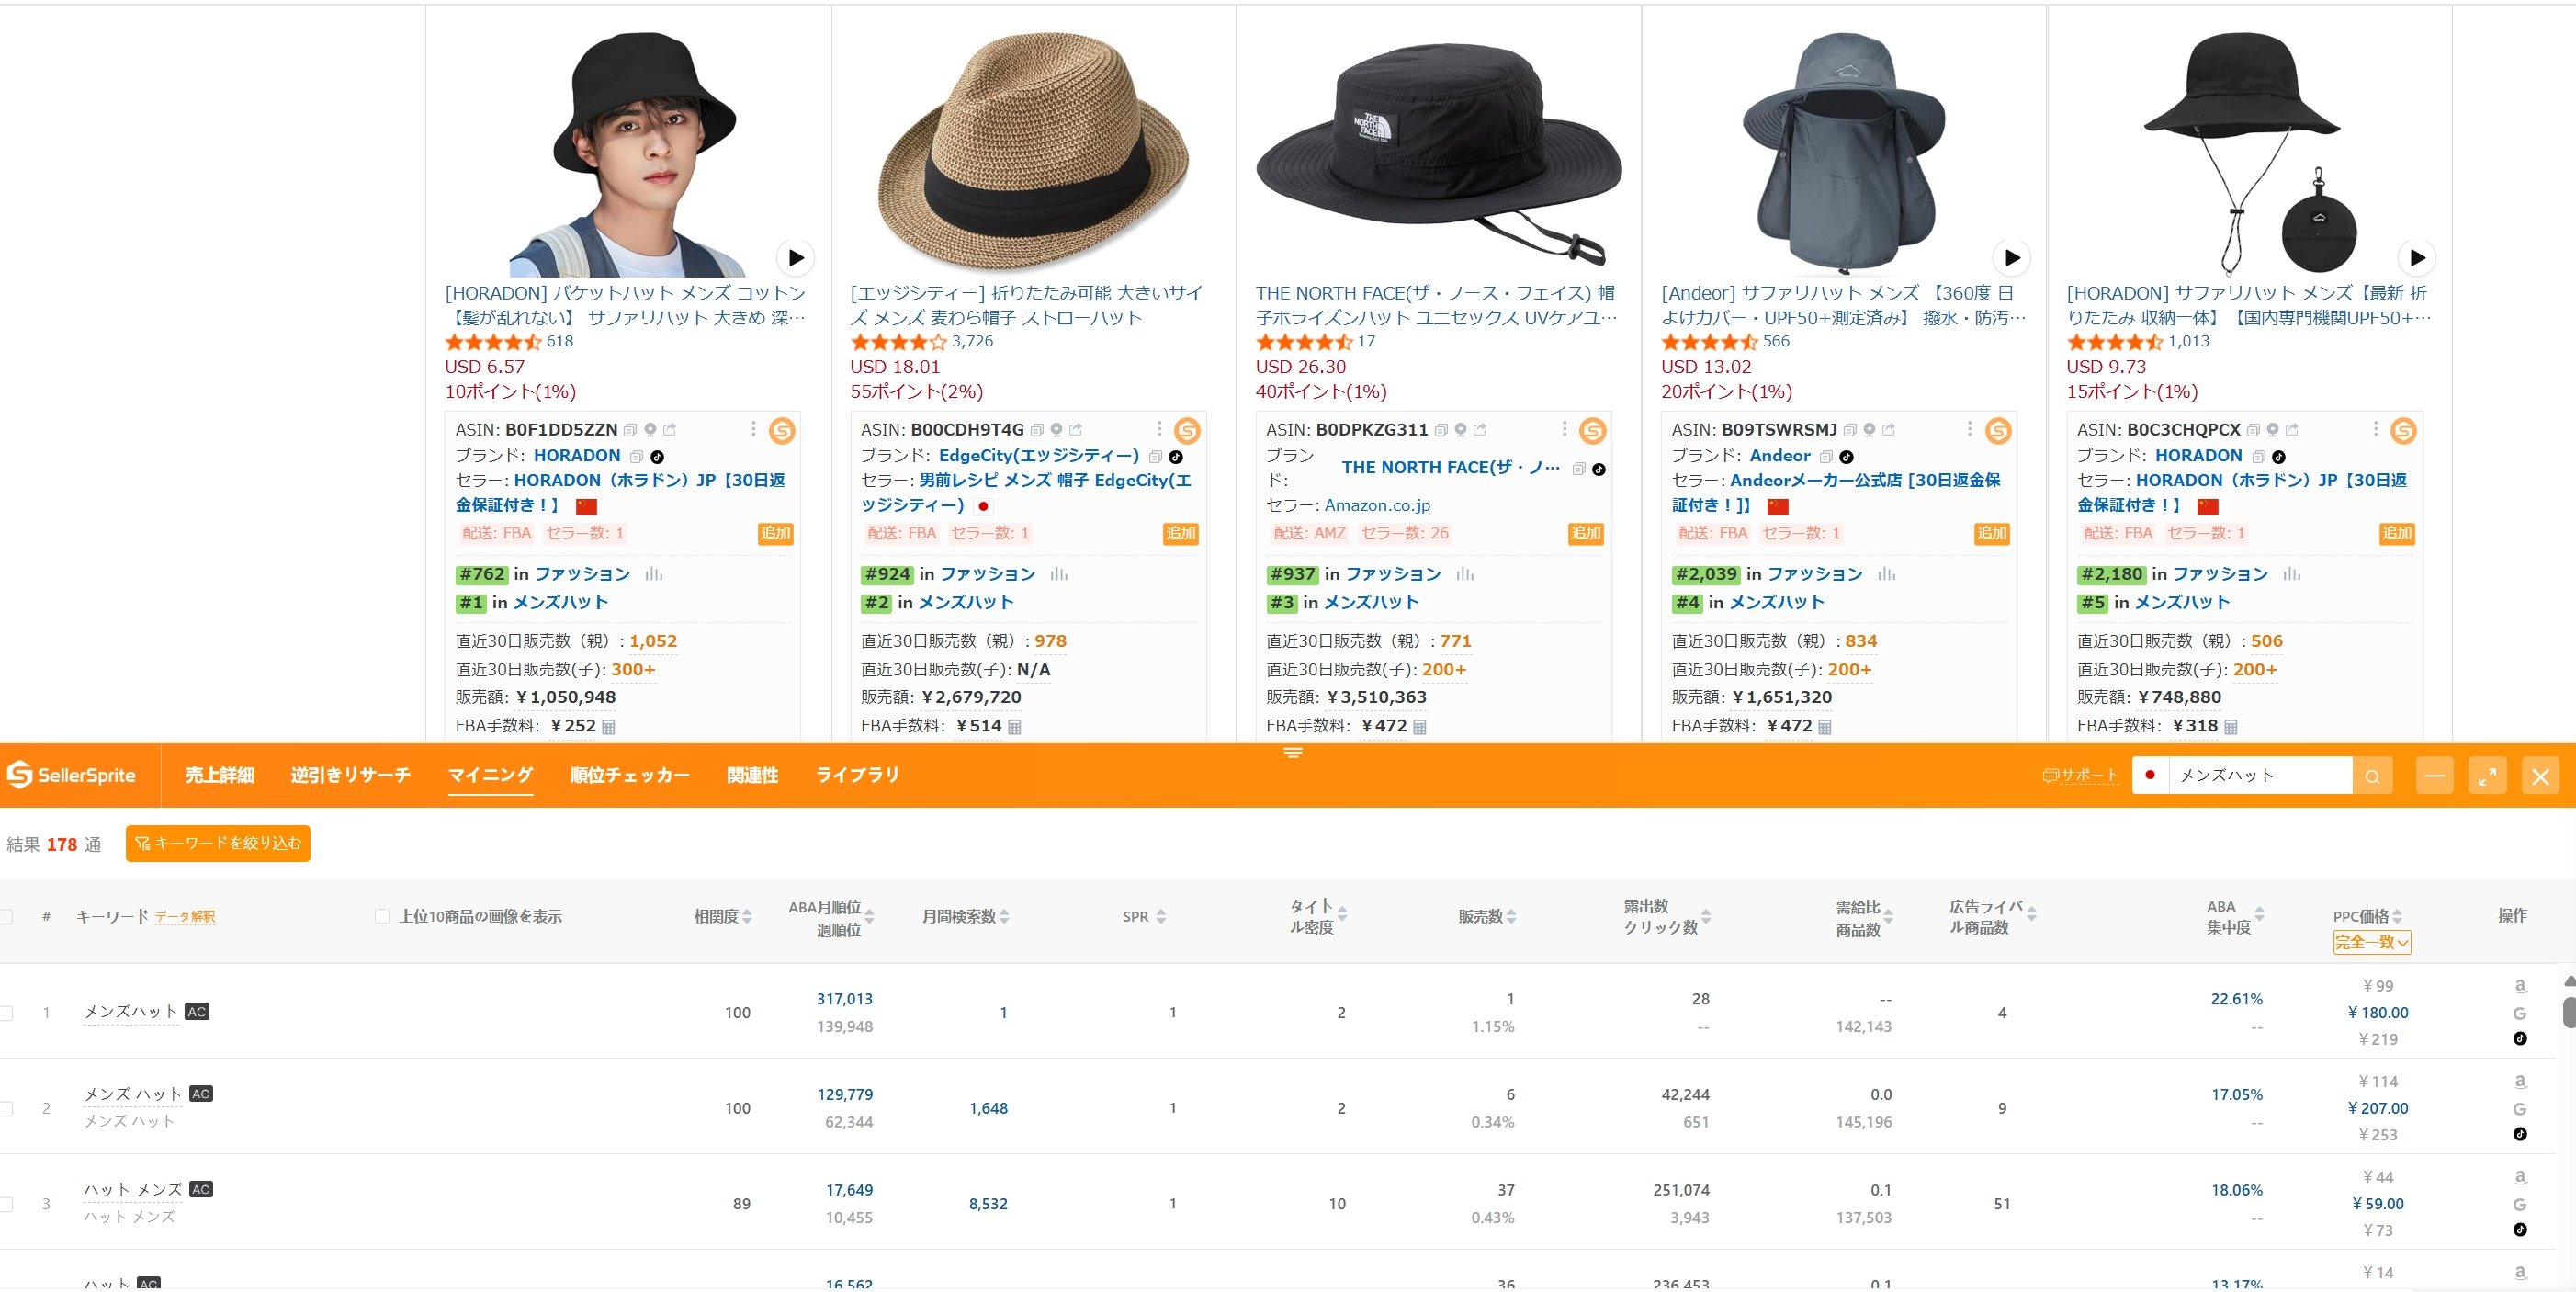This screenshot has height=1292, width=2576.
Task: Click the Amazon 'a' icon in メンズハット row
Action: click(x=2520, y=986)
